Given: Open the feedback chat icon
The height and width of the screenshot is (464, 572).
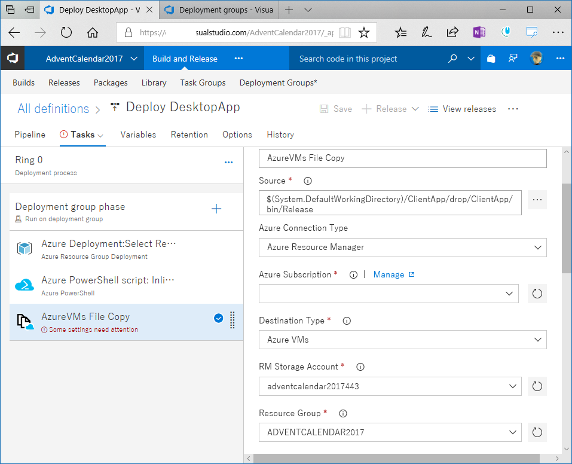Looking at the screenshot, I should [513, 59].
